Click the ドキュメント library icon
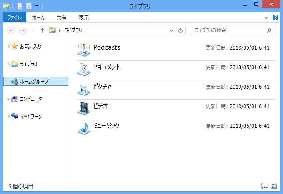 pos(84,70)
